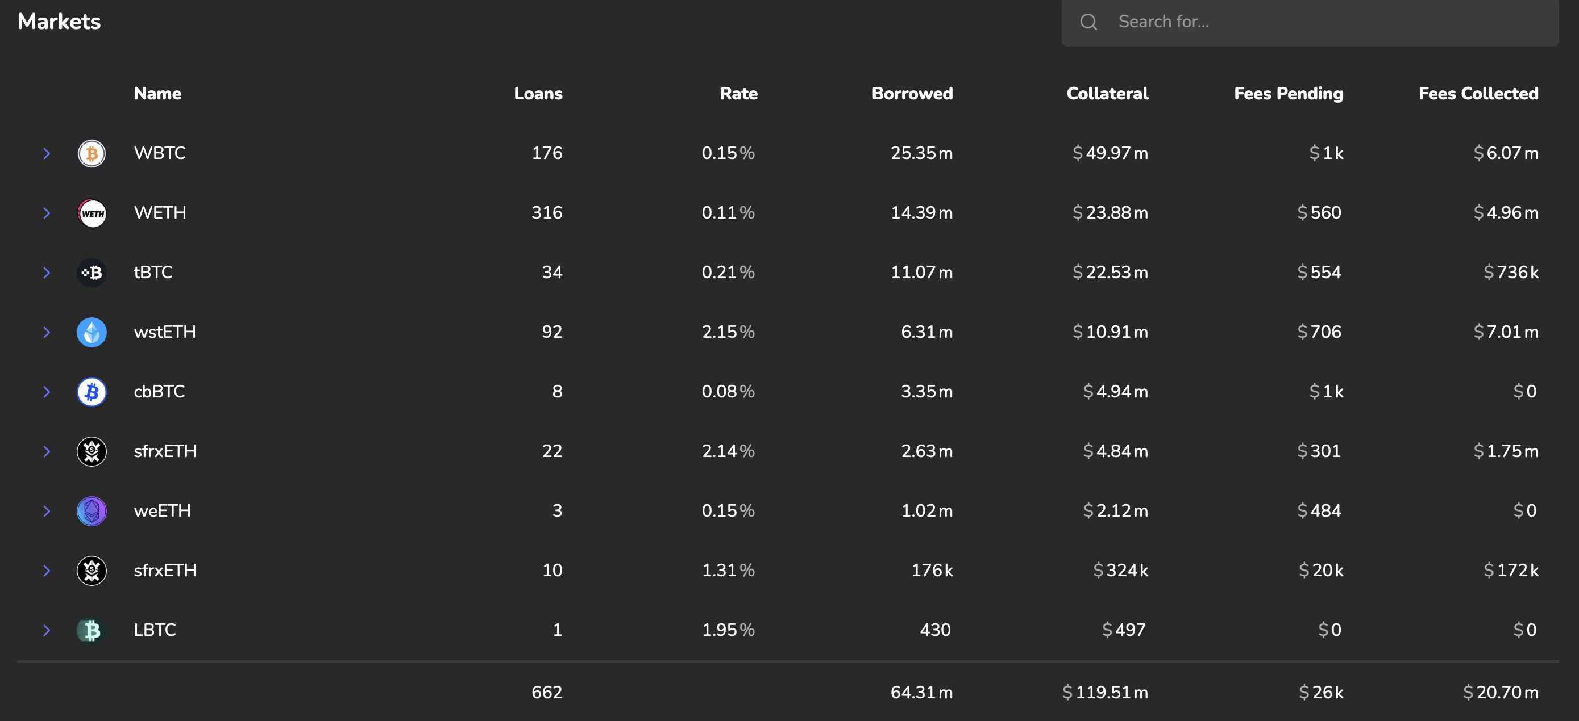
Task: Expand the WETH market row
Action: click(47, 213)
